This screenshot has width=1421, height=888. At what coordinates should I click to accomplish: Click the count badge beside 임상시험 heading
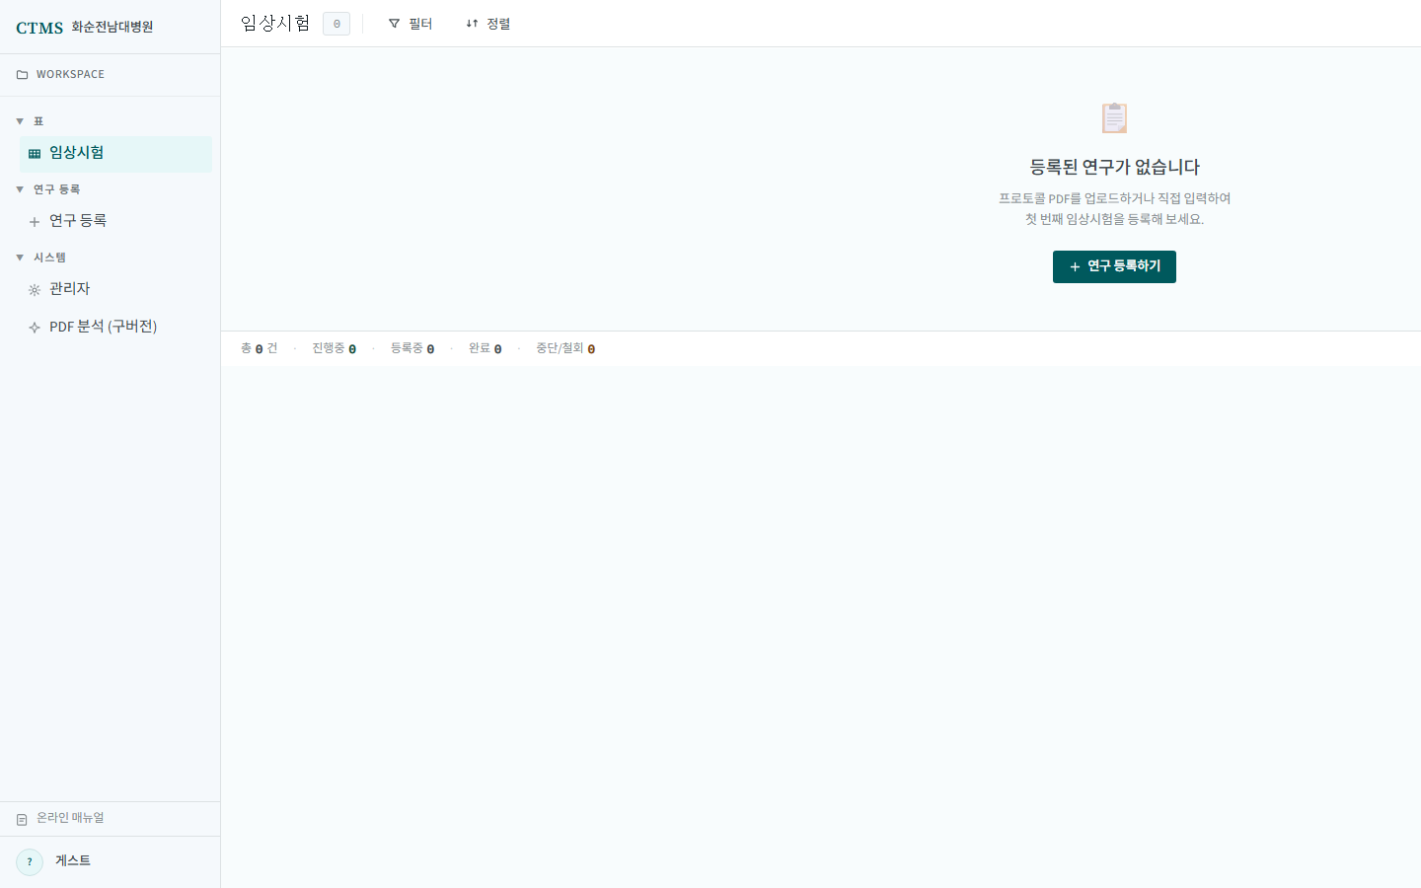337,24
